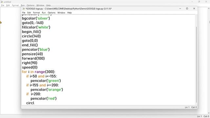Screen dimensions: 210x118
Task: Click the line begin_fill()
Action: (31, 32)
